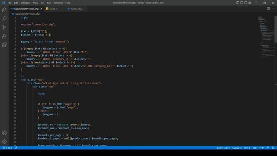This screenshot has width=277, height=156.
Task: Open editor More Actions menu
Action: click(273, 9)
